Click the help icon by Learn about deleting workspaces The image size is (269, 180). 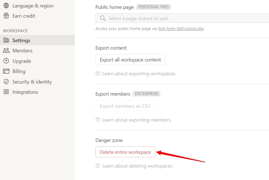tap(98, 166)
